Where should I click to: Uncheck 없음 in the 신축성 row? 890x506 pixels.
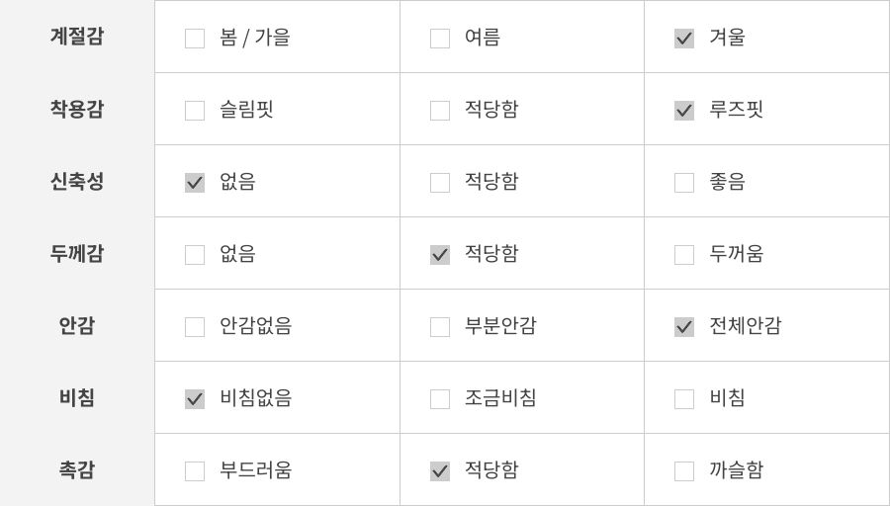point(195,183)
